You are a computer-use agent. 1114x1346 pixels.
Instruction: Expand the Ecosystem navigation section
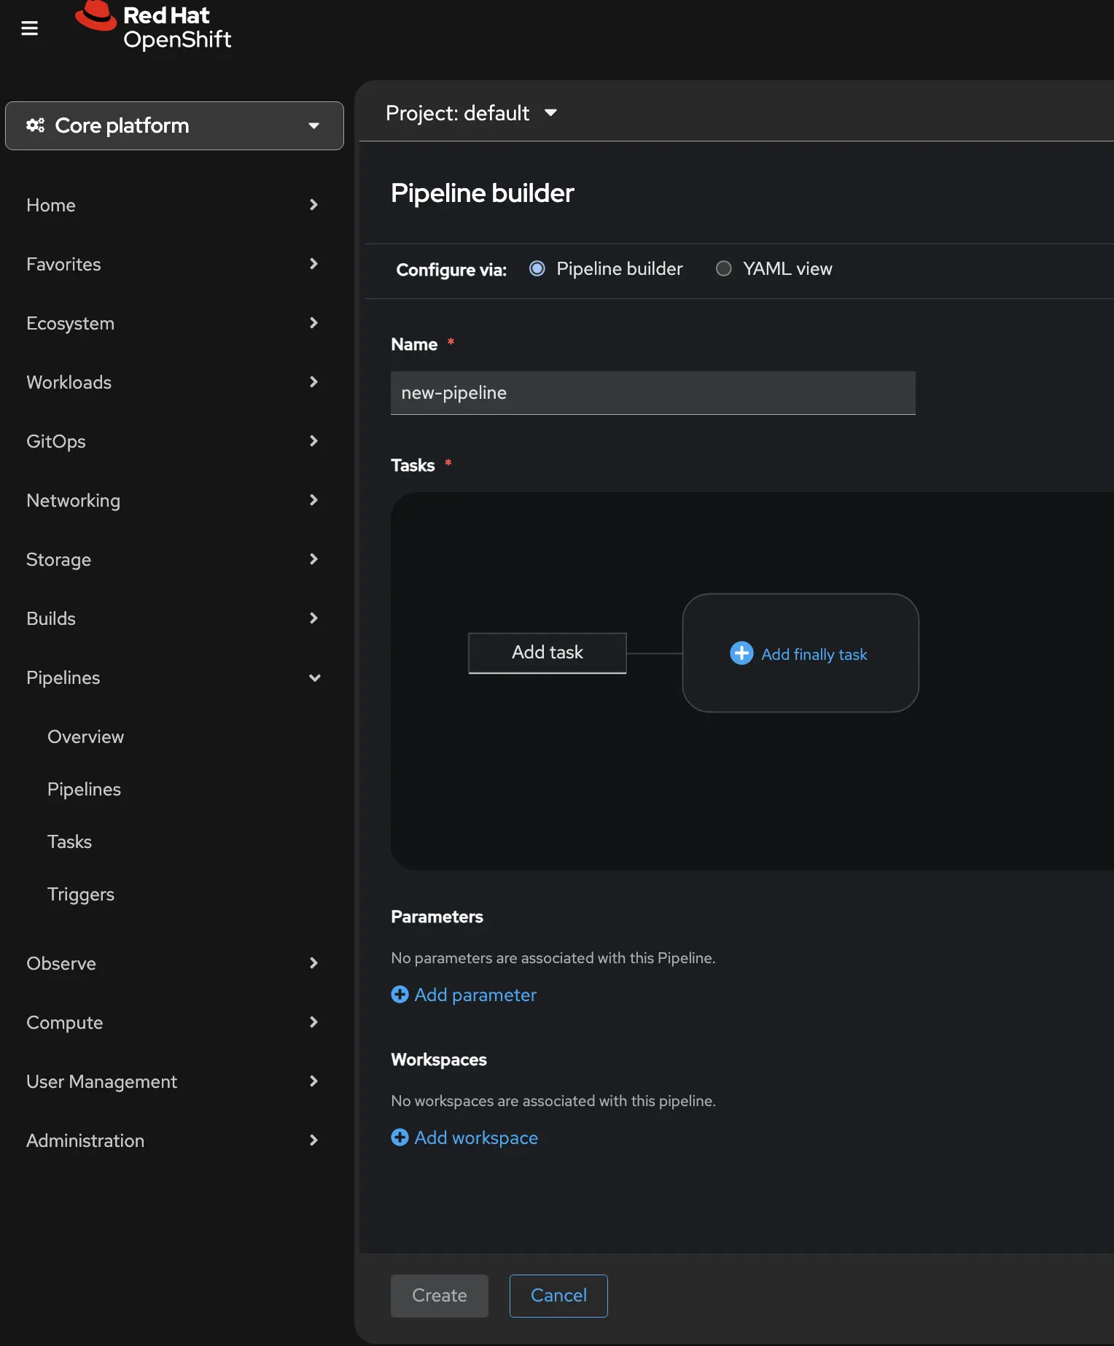click(174, 323)
